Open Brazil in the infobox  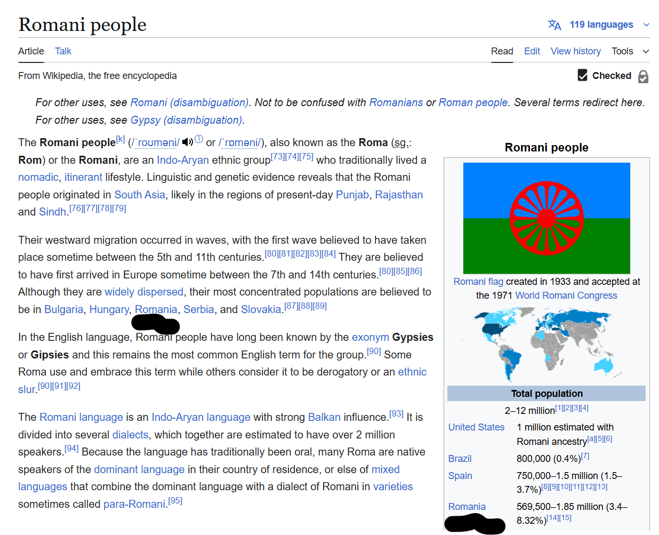pyautogui.click(x=460, y=459)
